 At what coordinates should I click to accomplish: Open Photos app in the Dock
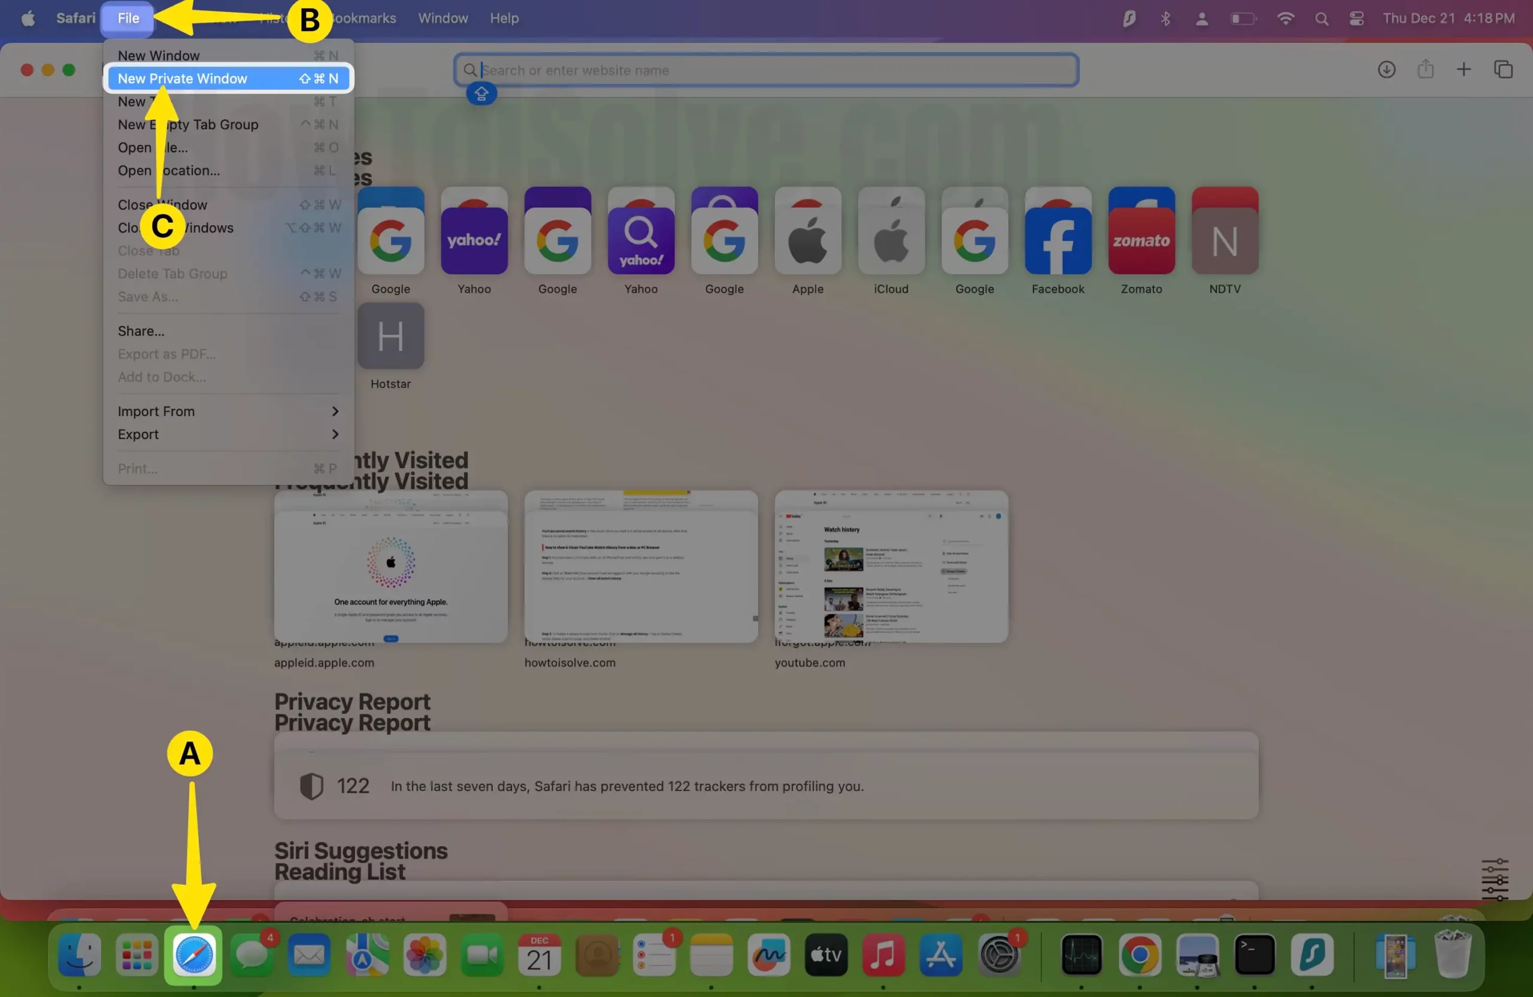pos(424,954)
